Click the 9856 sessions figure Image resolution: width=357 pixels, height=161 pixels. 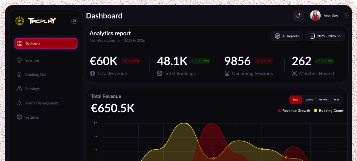pyautogui.click(x=237, y=61)
